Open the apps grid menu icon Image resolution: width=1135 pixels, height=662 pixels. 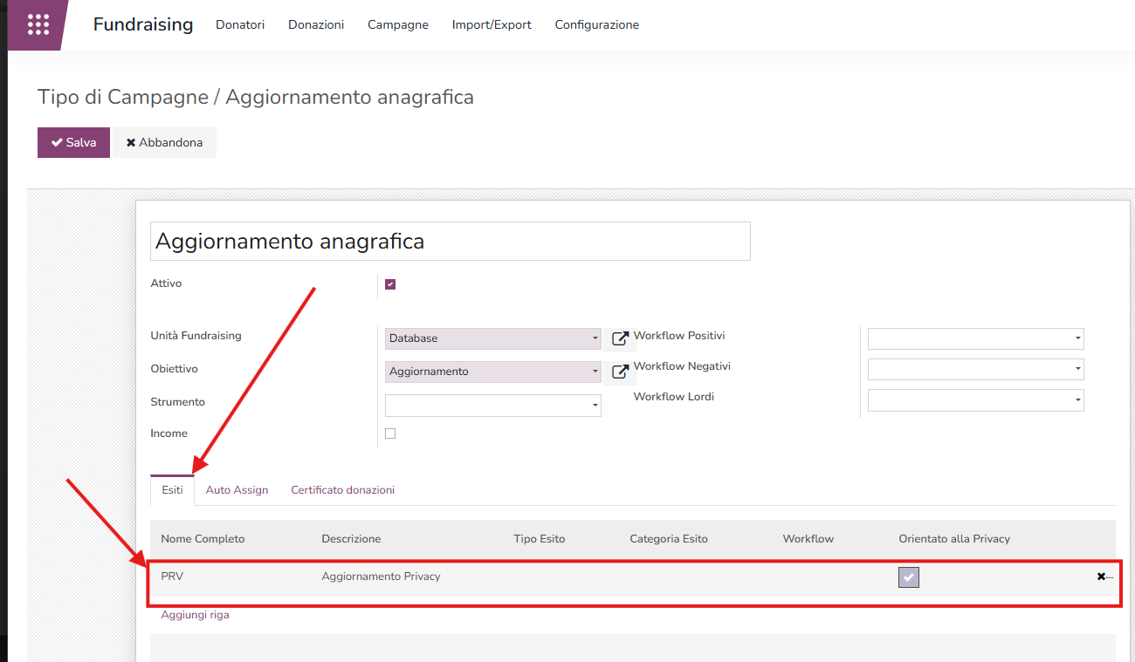click(x=38, y=24)
